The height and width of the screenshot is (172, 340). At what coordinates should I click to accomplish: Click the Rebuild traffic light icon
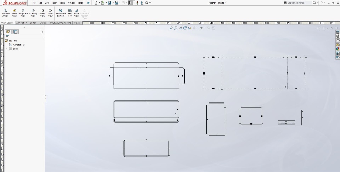137,3
